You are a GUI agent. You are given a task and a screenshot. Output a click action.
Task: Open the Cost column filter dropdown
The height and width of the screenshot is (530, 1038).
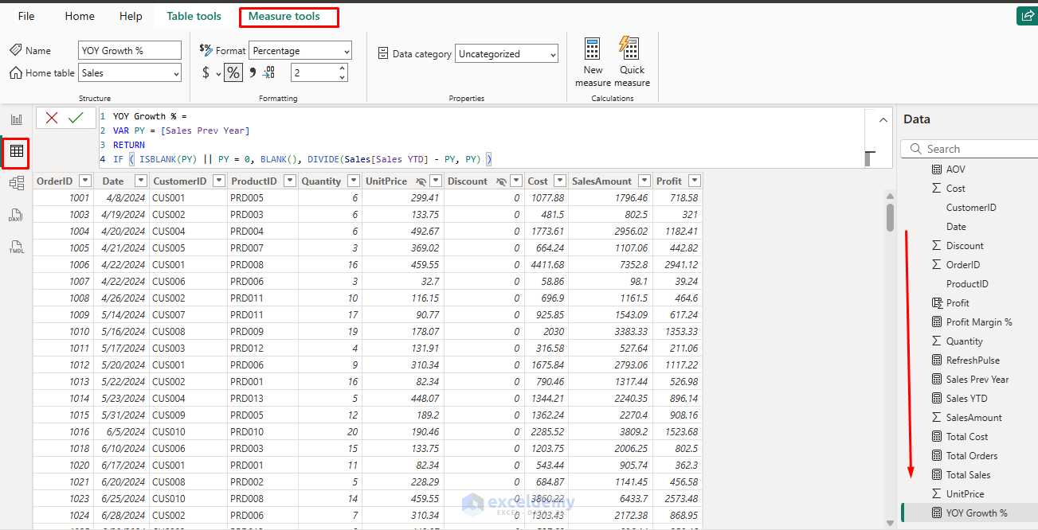(x=559, y=181)
